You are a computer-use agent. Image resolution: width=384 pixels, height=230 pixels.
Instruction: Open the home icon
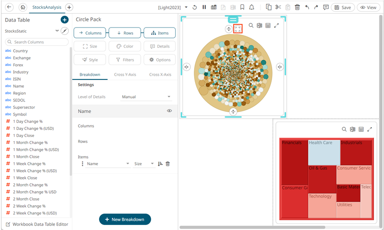[x=22, y=7]
